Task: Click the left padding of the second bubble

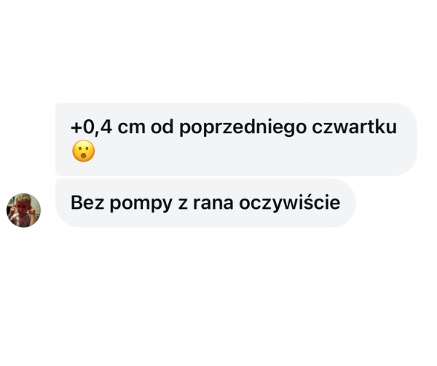Action: (63, 203)
